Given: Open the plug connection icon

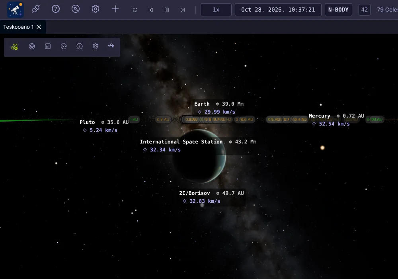Looking at the screenshot, I should 36,9.
